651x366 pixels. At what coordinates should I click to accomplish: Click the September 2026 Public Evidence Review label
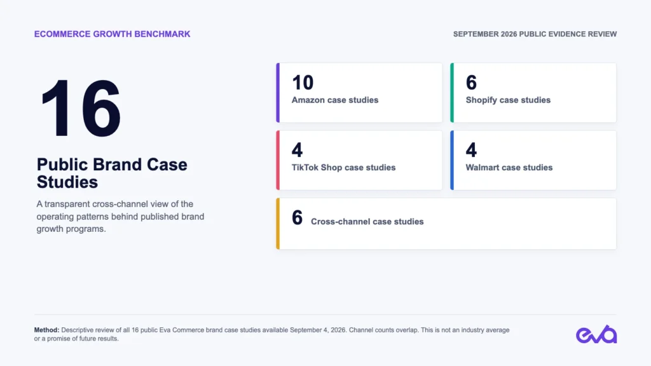(x=535, y=34)
